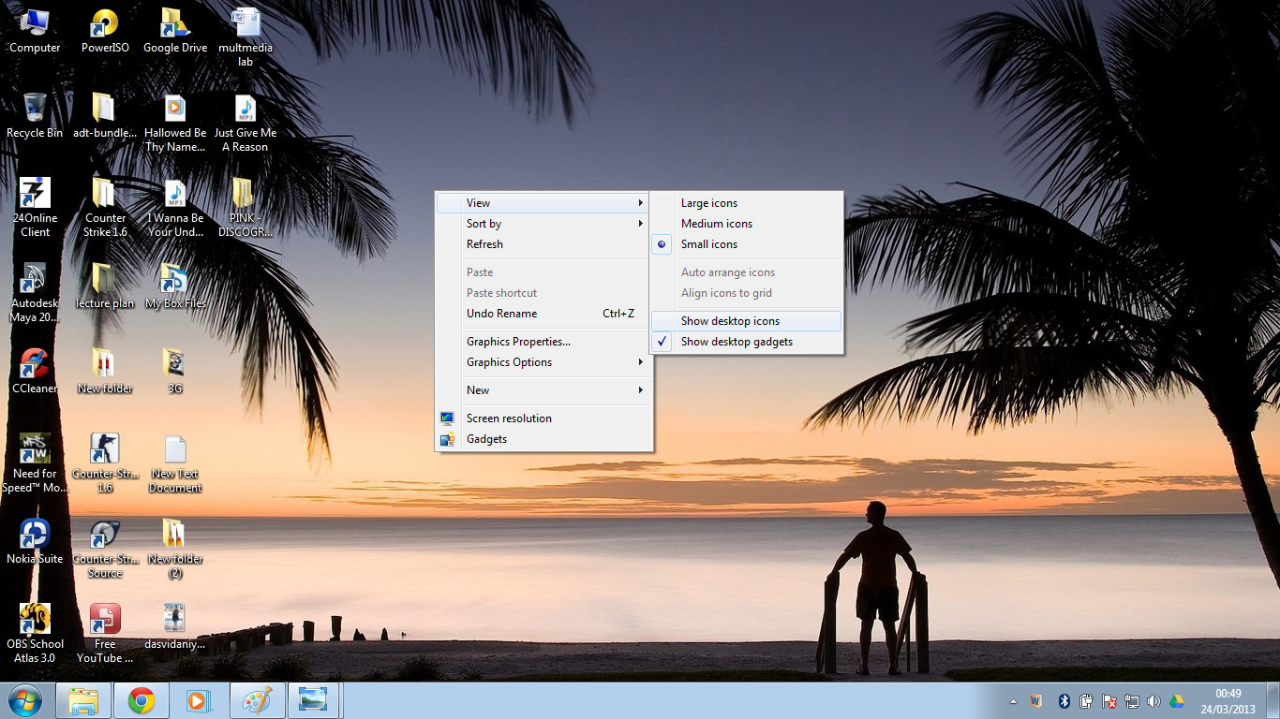Open the volume speaker tray icon
This screenshot has height=719, width=1280.
(1153, 701)
